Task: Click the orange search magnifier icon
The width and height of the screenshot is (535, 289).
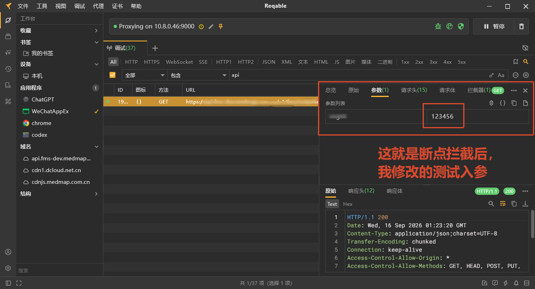Action: (526, 62)
